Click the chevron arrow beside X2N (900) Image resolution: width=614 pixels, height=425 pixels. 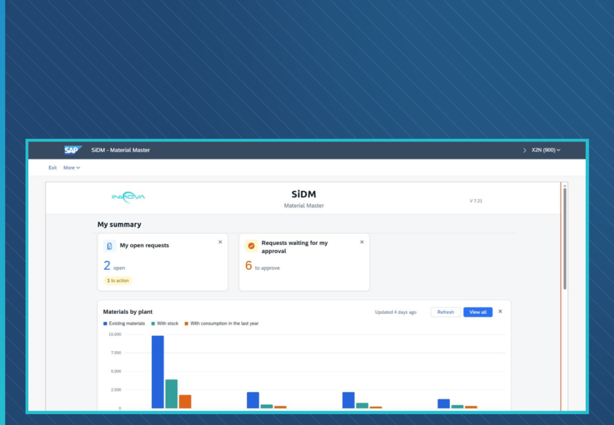click(x=525, y=150)
